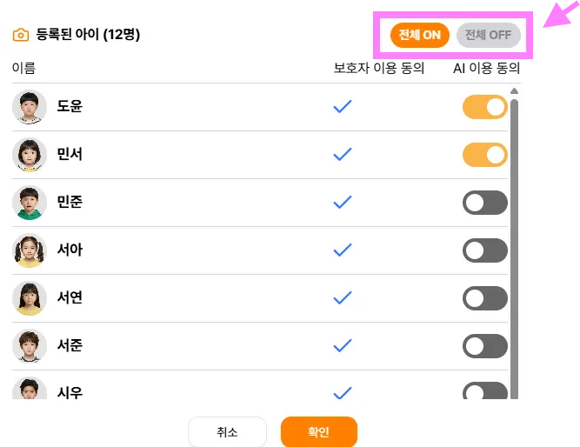Screen dimensions: 580x447
Task: Click the orange 확인 confirm button
Action: 319,431
